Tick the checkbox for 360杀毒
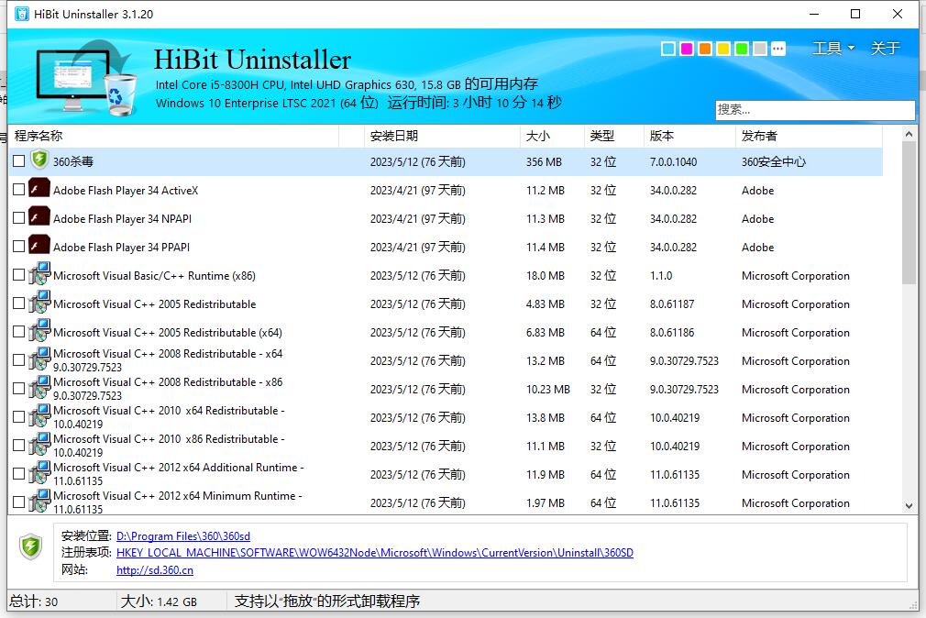926x618 pixels. [x=19, y=160]
